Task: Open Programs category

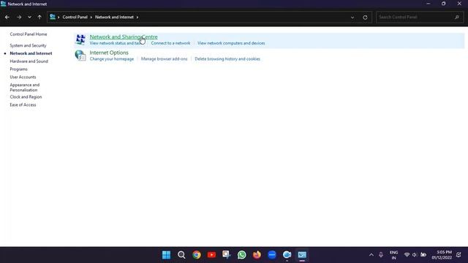Action: pos(18,69)
